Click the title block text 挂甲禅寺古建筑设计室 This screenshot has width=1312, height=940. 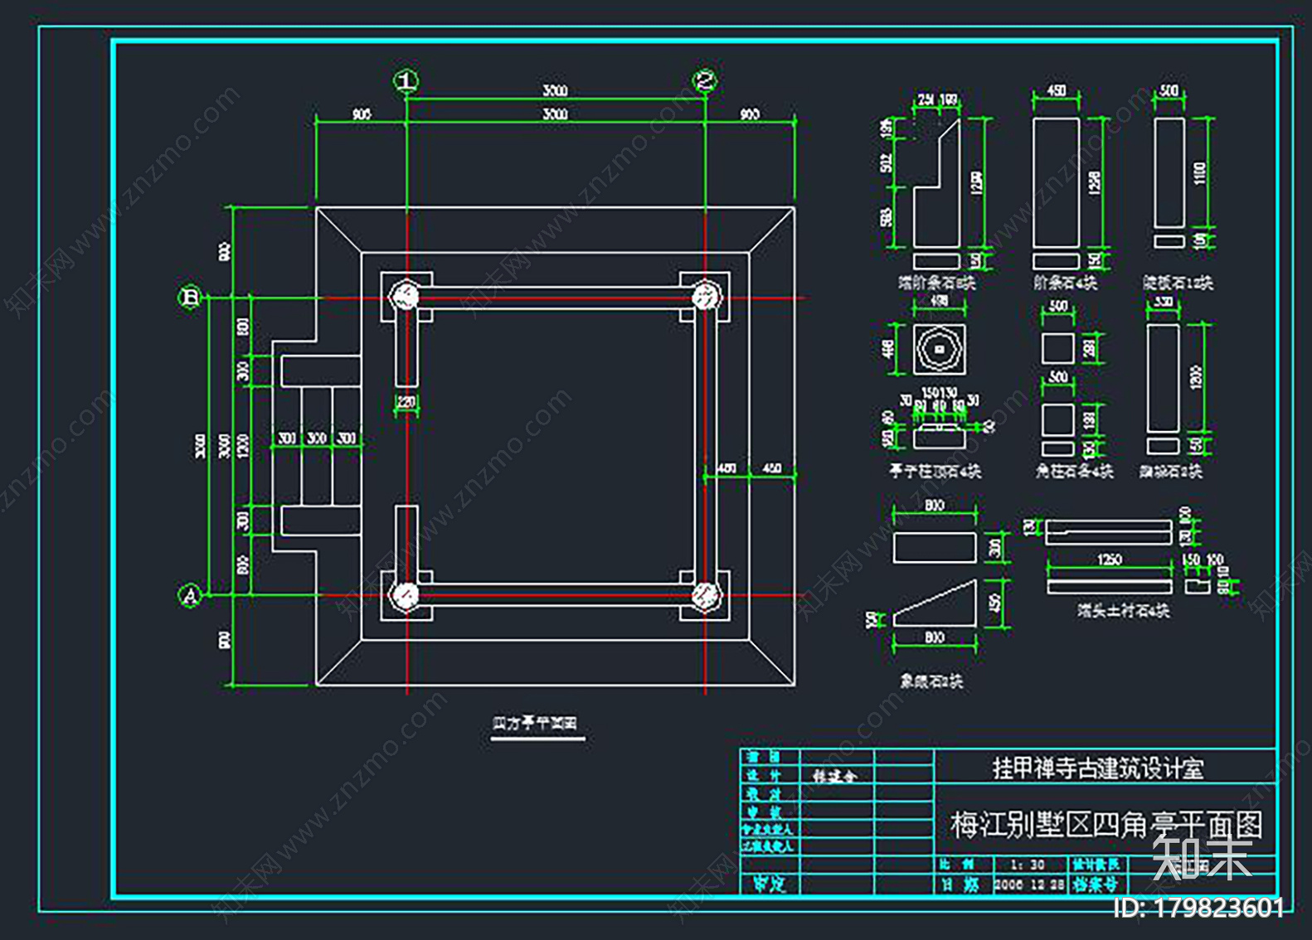(1098, 768)
